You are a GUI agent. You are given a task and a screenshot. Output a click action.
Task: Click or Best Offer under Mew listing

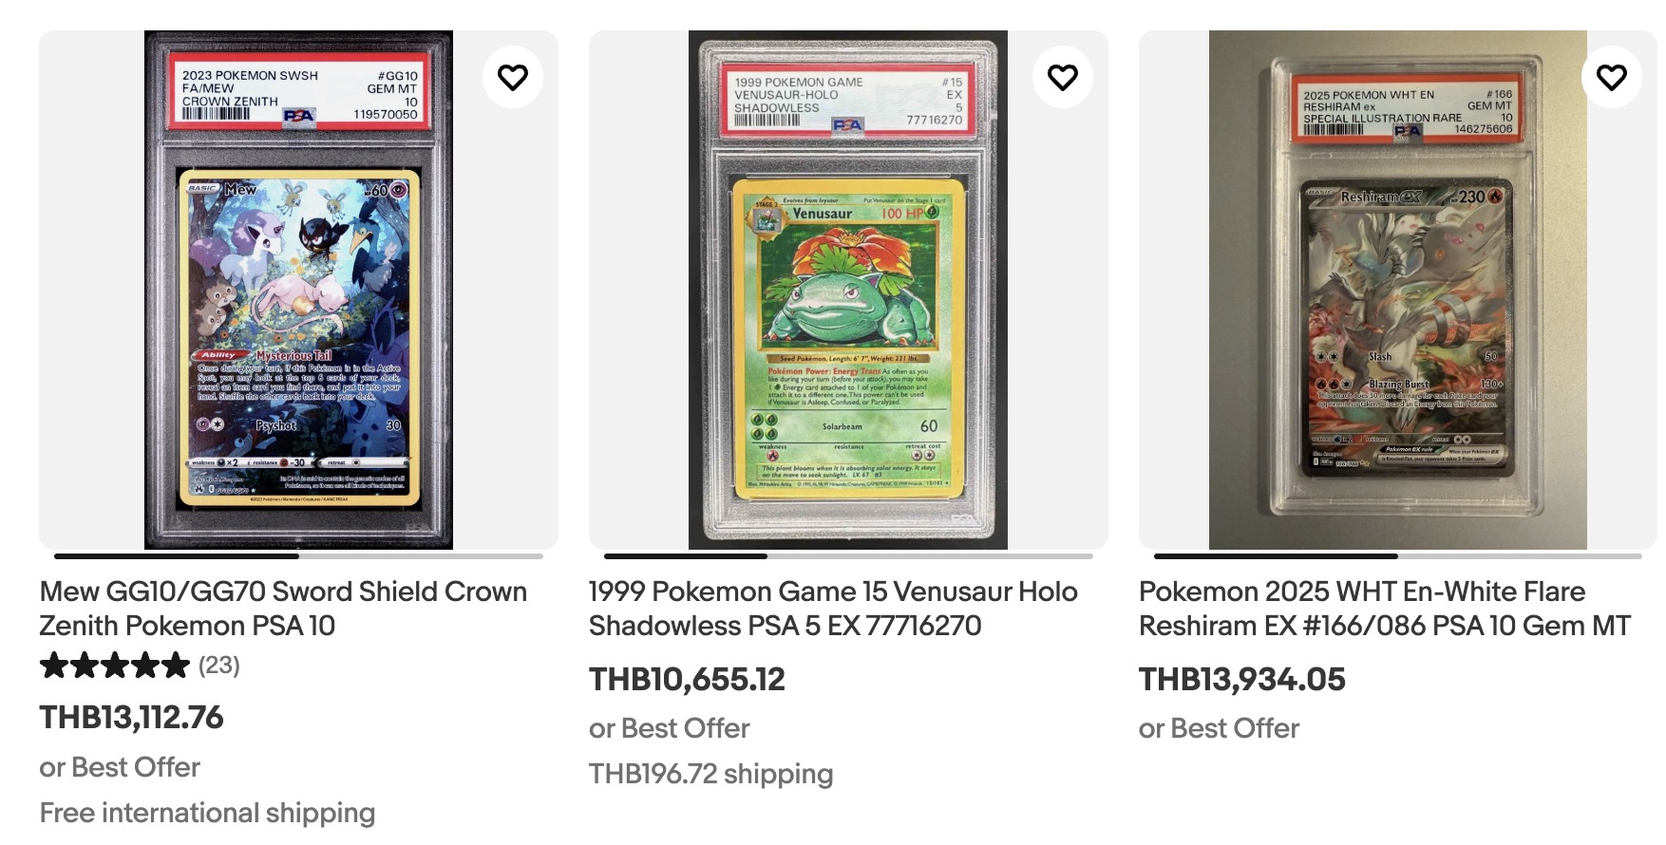[120, 767]
